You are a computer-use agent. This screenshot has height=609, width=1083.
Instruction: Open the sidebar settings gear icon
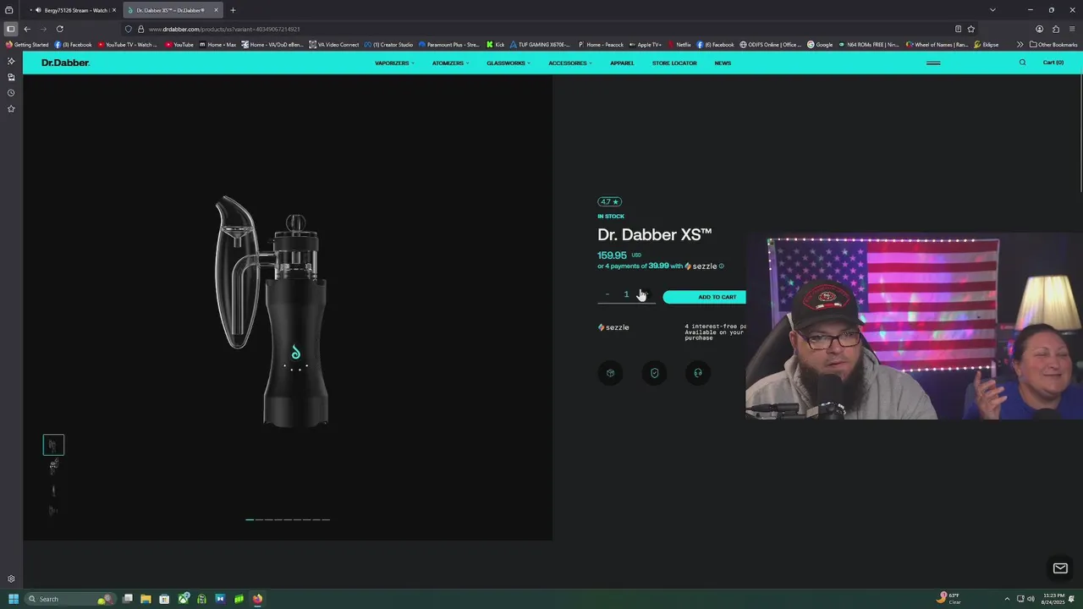11,579
